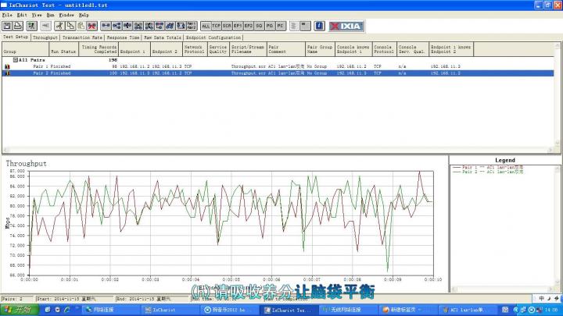
Task: Click the Pair Comment column header
Action: [286, 49]
